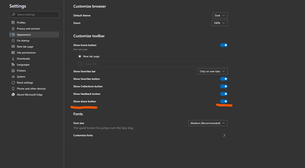Click the Profiles person icon in sidebar

(x=13, y=23)
